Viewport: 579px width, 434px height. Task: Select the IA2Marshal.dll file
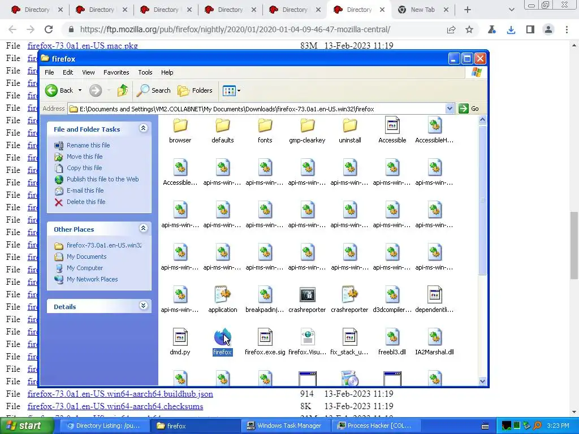point(435,337)
